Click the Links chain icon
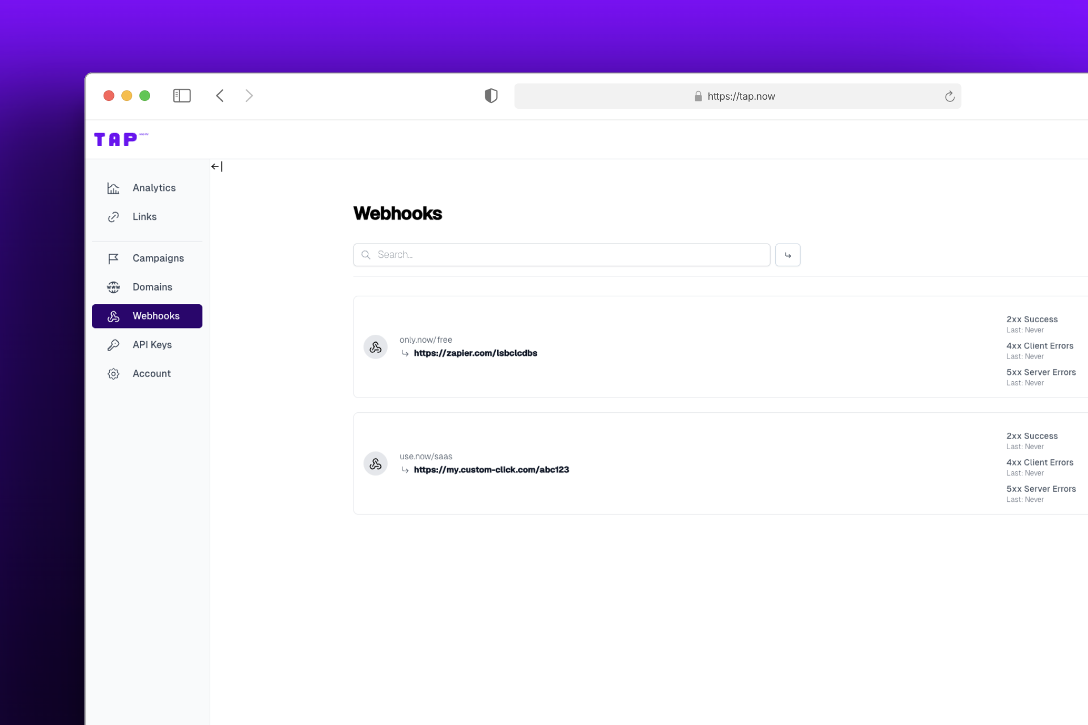The height and width of the screenshot is (725, 1088). click(x=113, y=216)
